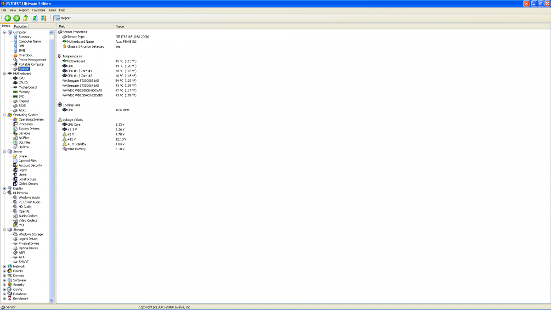551x310 pixels.
Task: Select the Overclock flame icon
Action: pos(15,55)
